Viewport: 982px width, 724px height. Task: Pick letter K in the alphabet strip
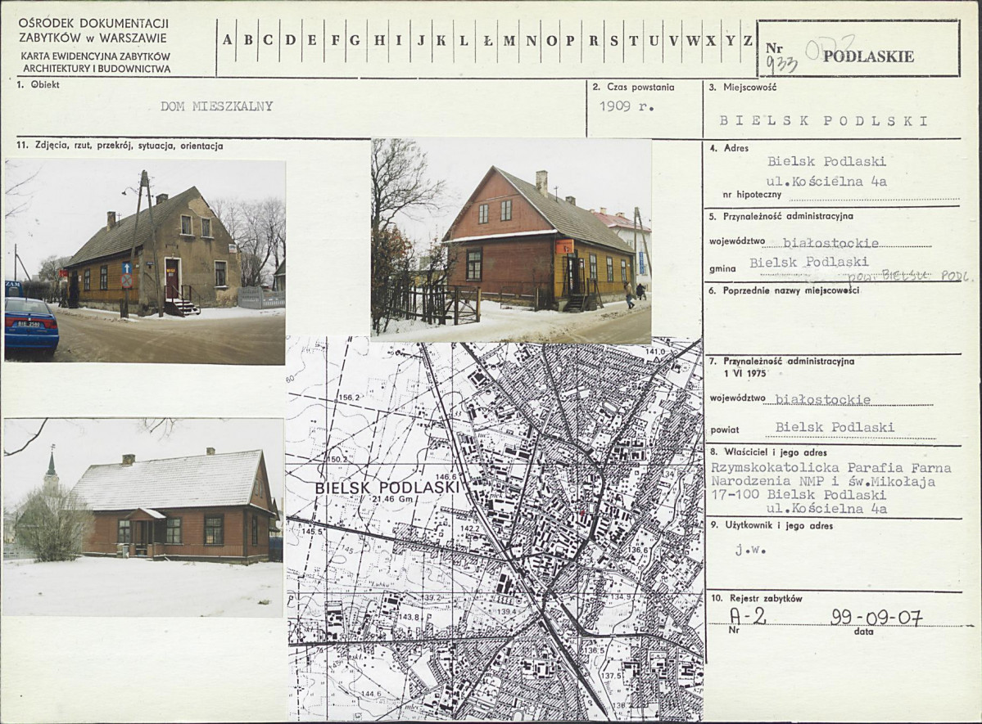[x=441, y=41]
